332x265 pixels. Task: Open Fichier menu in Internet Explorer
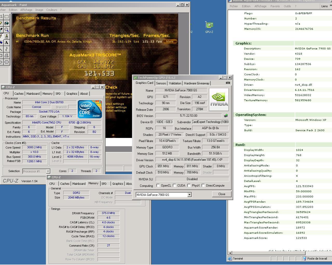pyautogui.click(x=234, y=6)
